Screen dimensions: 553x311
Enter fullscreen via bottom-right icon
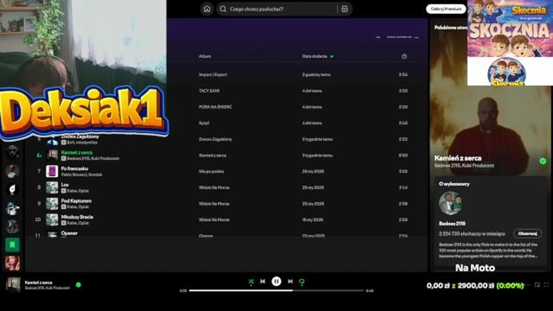point(546,285)
